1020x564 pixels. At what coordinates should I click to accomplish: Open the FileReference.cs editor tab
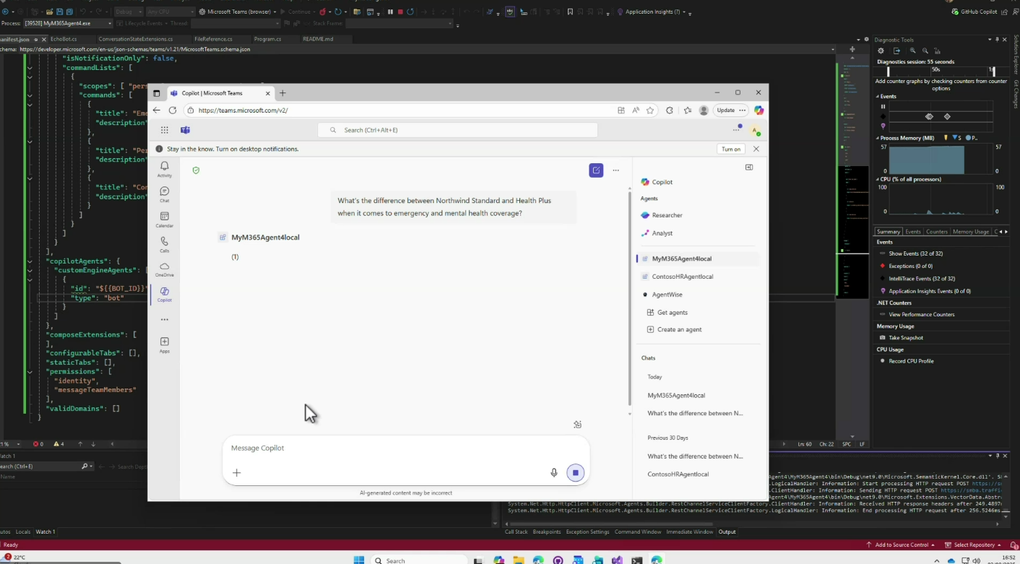click(213, 39)
